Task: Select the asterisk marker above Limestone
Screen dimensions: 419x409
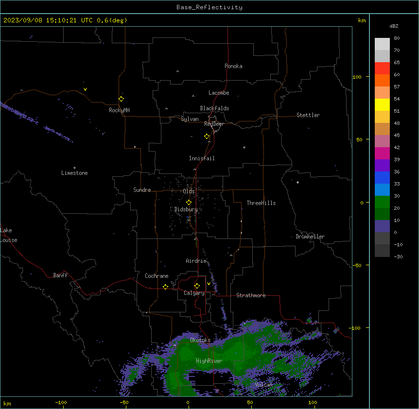Action: point(74,168)
